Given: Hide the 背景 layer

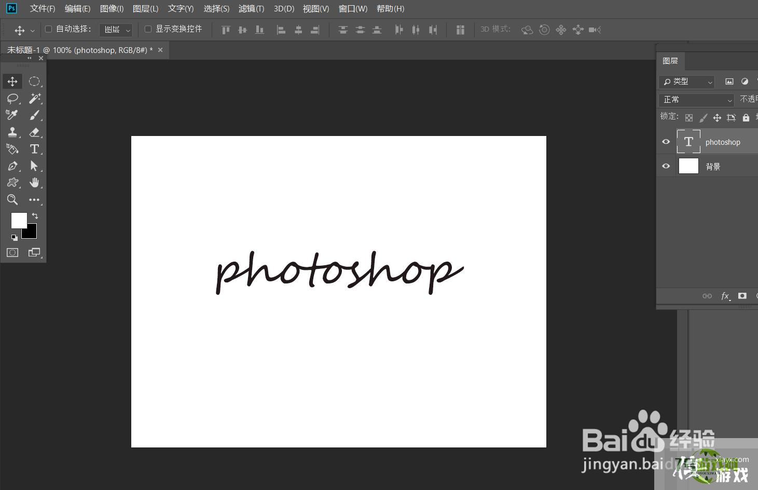Looking at the screenshot, I should (666, 166).
